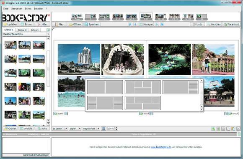Switch to the Artwork tab

click(x=35, y=30)
